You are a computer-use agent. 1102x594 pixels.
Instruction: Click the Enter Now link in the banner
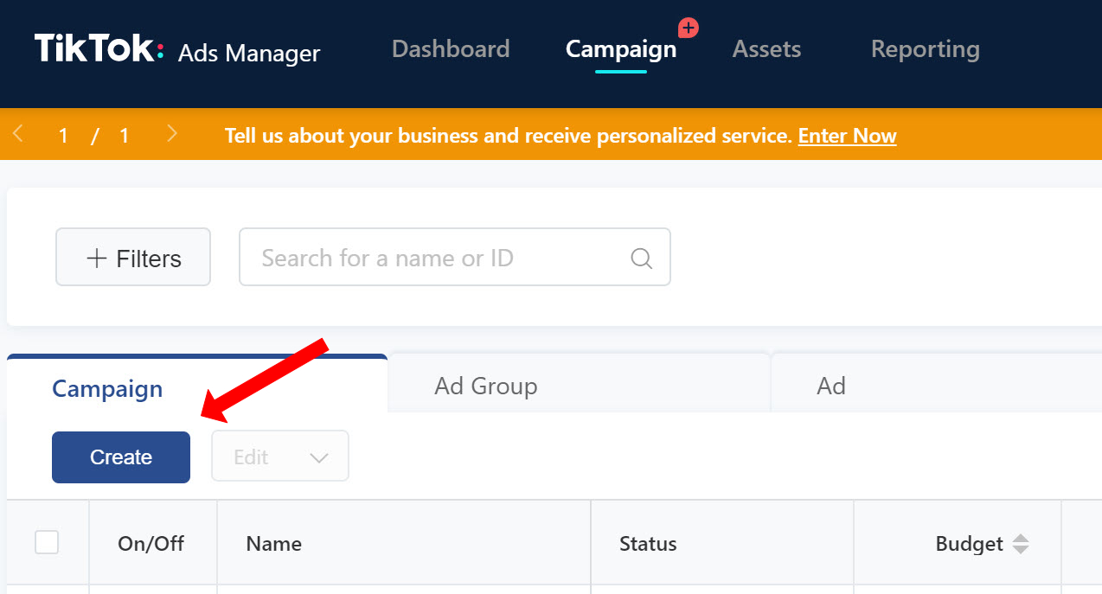[x=847, y=136]
